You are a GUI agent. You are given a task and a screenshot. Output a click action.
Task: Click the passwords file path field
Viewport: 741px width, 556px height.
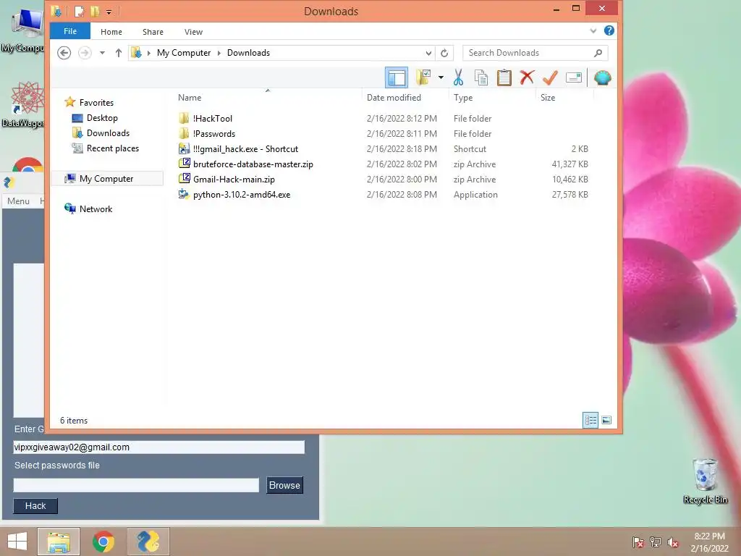[x=136, y=485]
